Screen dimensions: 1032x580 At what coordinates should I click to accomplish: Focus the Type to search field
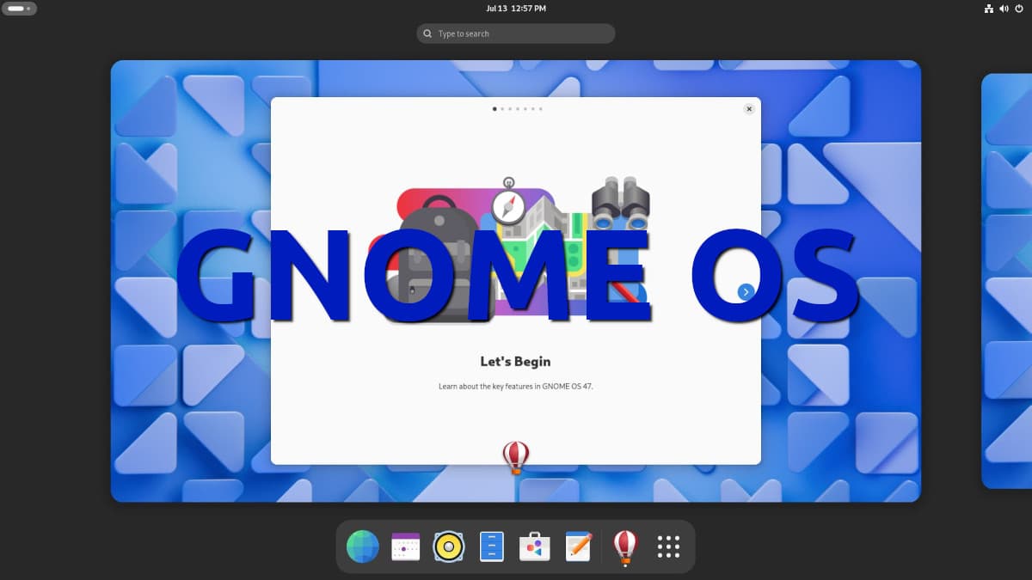point(516,34)
